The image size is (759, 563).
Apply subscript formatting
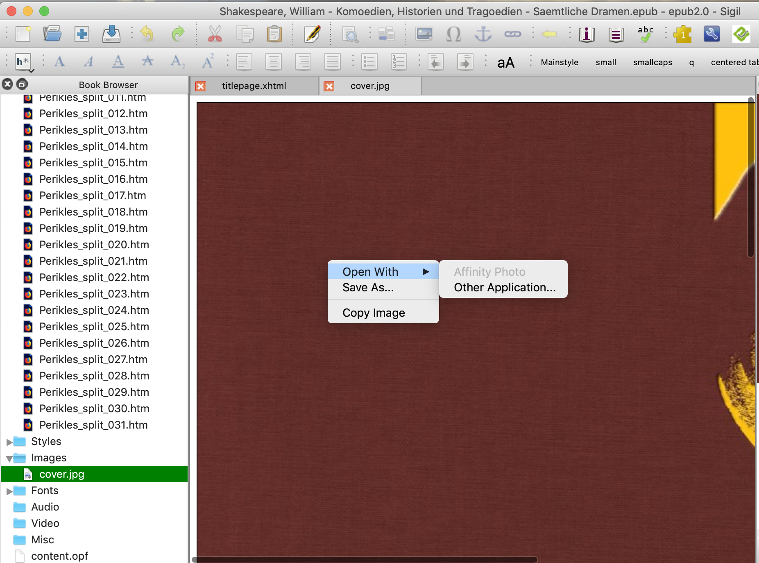pos(178,62)
